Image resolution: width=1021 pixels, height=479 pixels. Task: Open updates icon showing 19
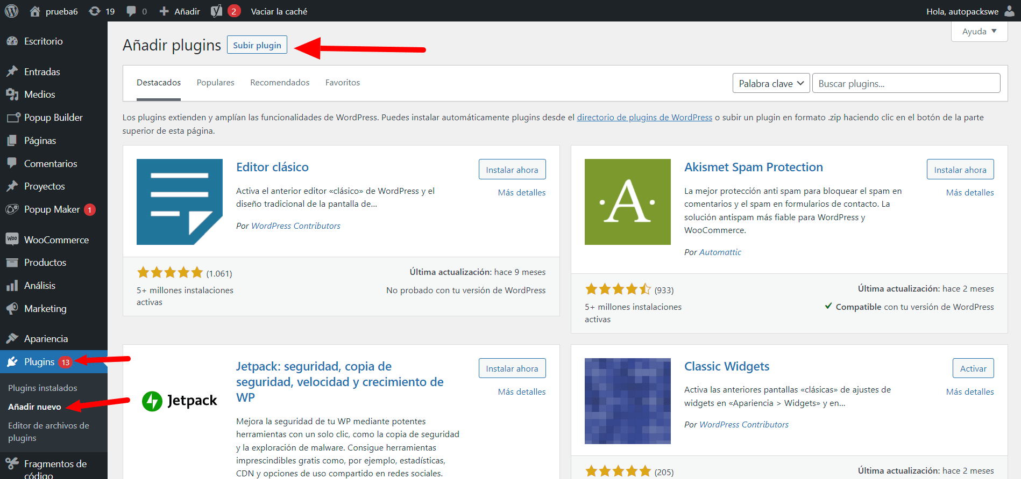[95, 11]
